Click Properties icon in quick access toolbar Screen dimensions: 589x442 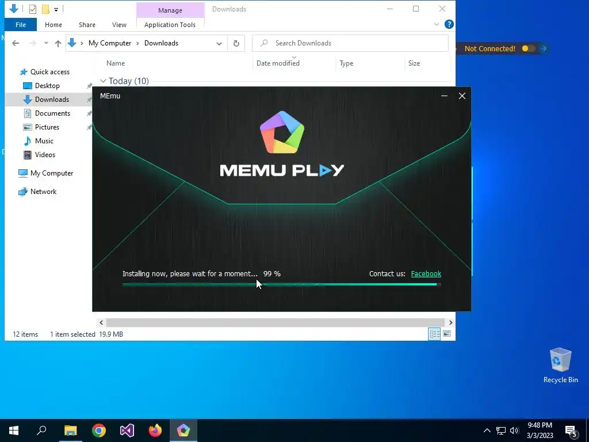pos(33,9)
